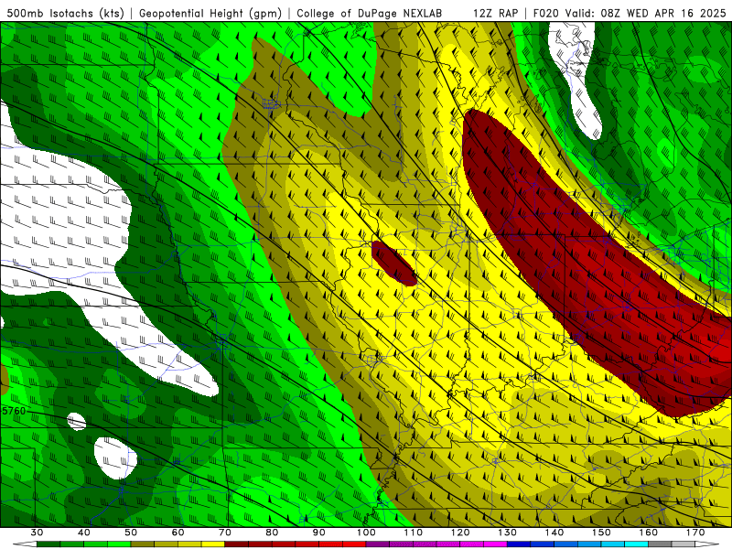The image size is (732, 549).
Task: Click the "120" color scale label
Action: (x=460, y=533)
